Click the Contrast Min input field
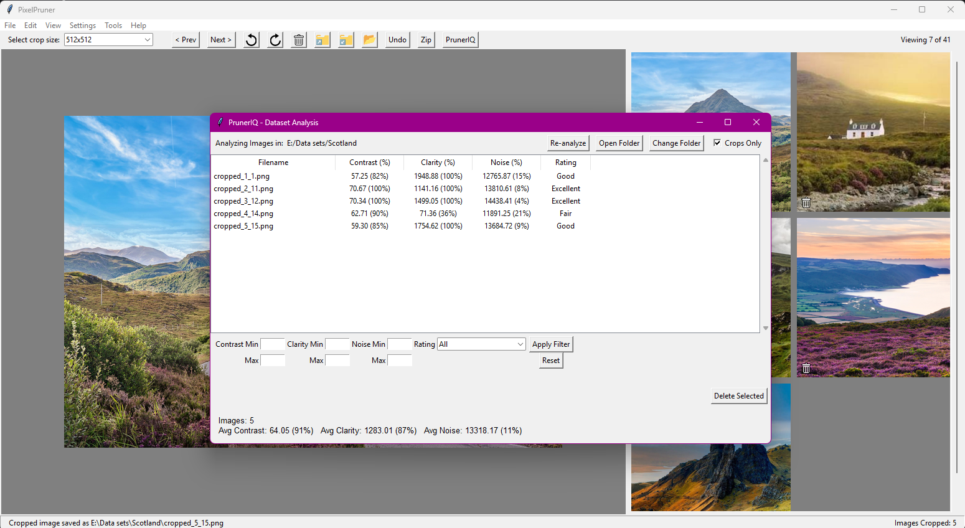Viewport: 965px width, 528px height. pyautogui.click(x=273, y=344)
